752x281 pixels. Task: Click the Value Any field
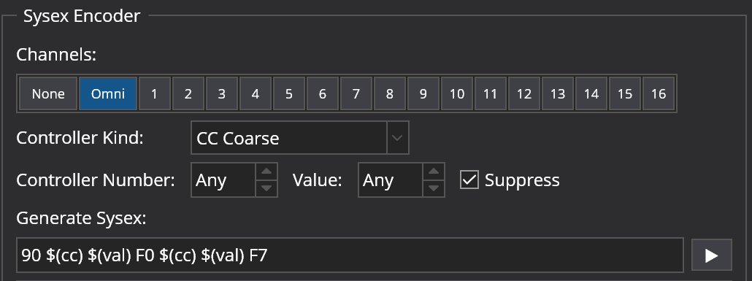click(391, 180)
